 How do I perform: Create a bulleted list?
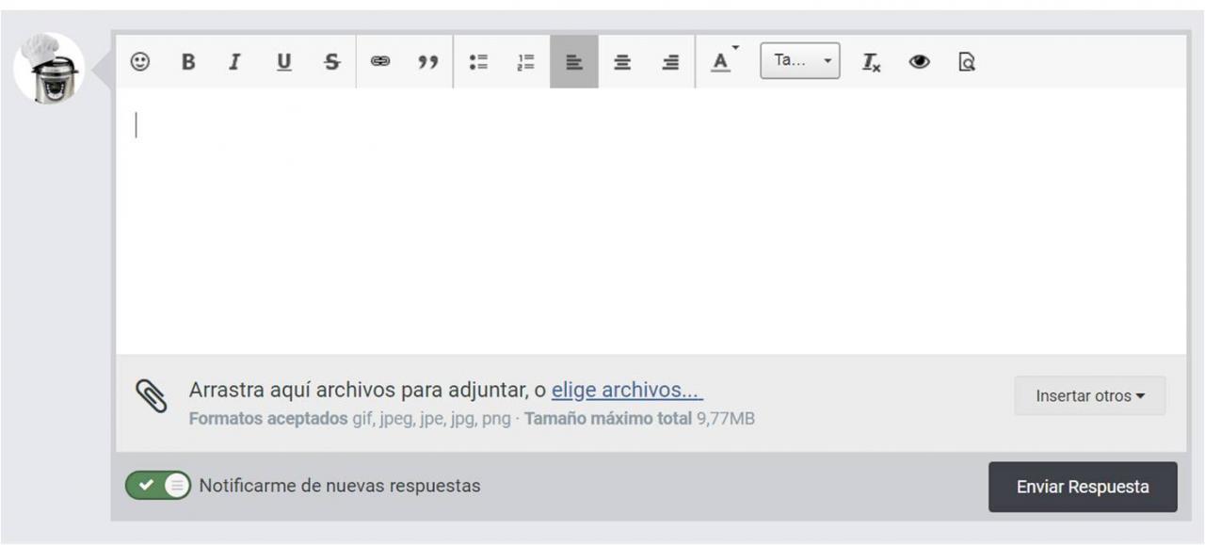point(478,62)
